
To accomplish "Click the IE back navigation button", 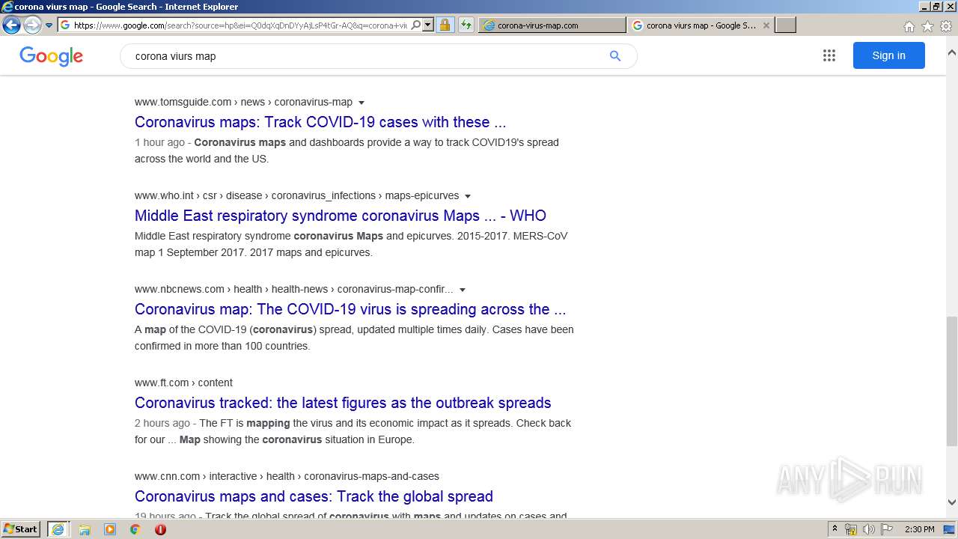I will pyautogui.click(x=11, y=25).
